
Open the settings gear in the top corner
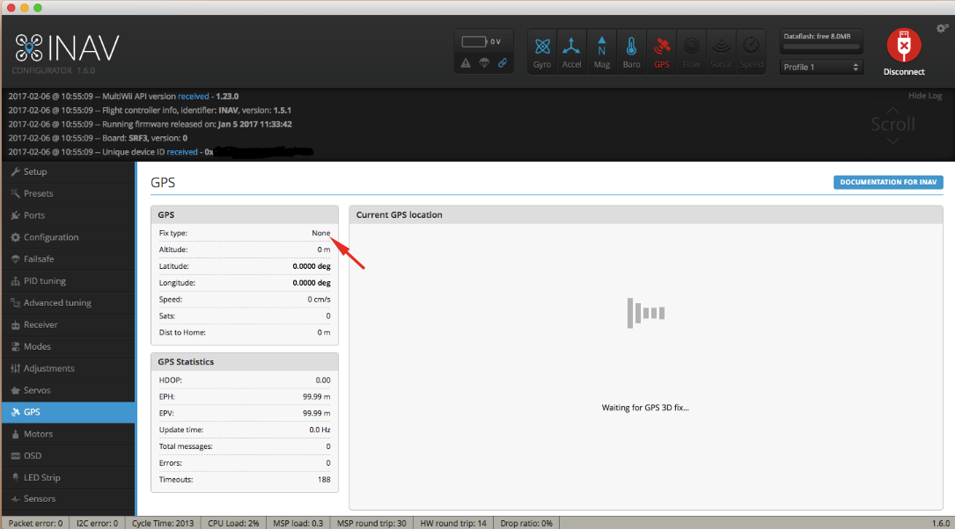point(942,28)
